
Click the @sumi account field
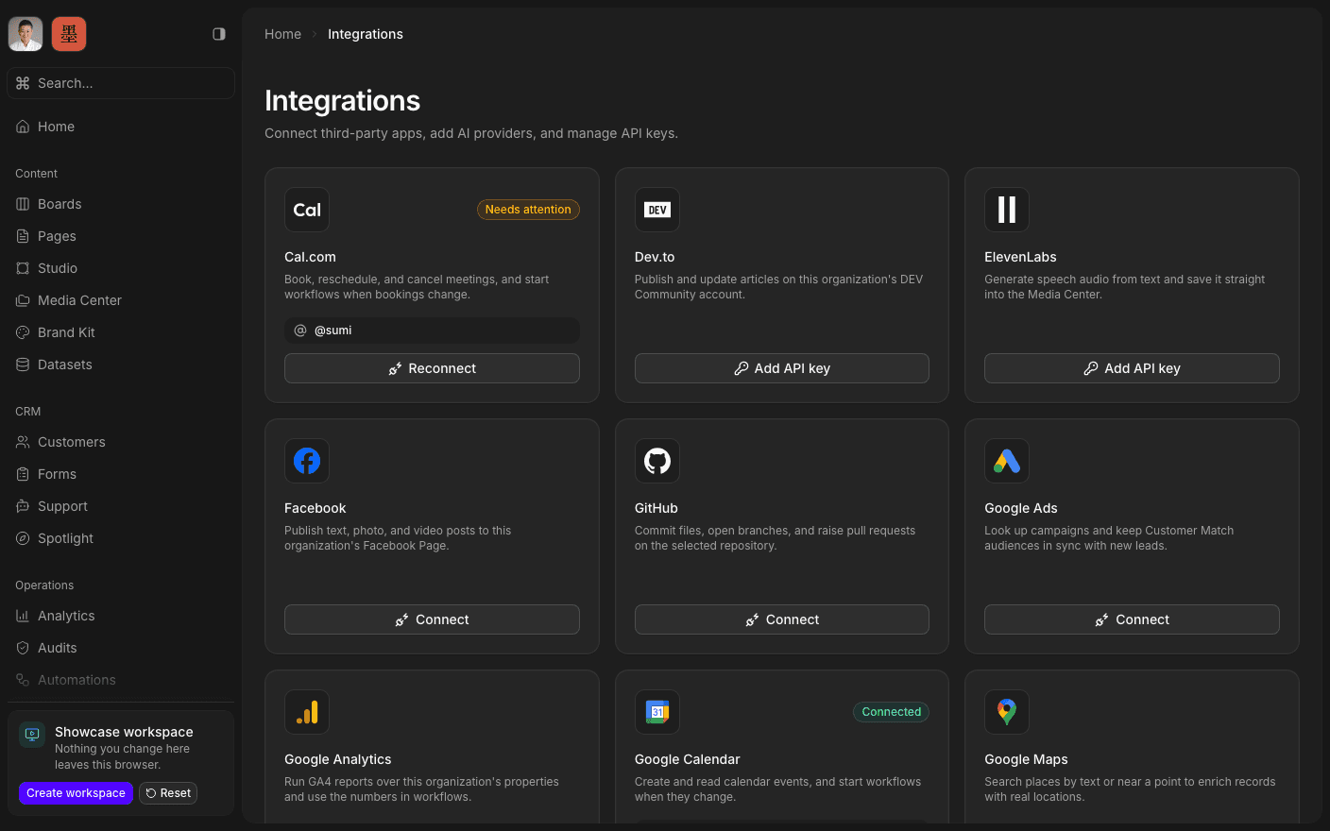(x=432, y=331)
